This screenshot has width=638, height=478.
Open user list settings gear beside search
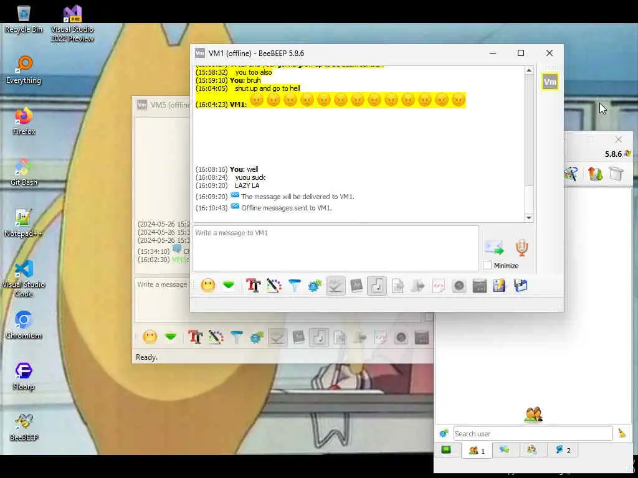[444, 433]
